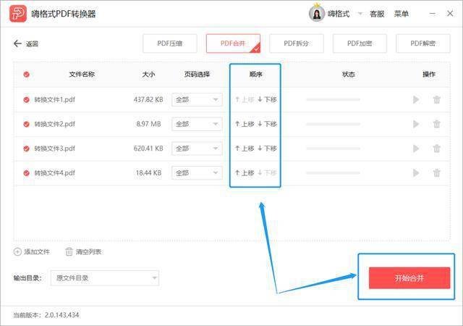Click the user avatar icon
This screenshot has width=463, height=326.
pyautogui.click(x=317, y=14)
